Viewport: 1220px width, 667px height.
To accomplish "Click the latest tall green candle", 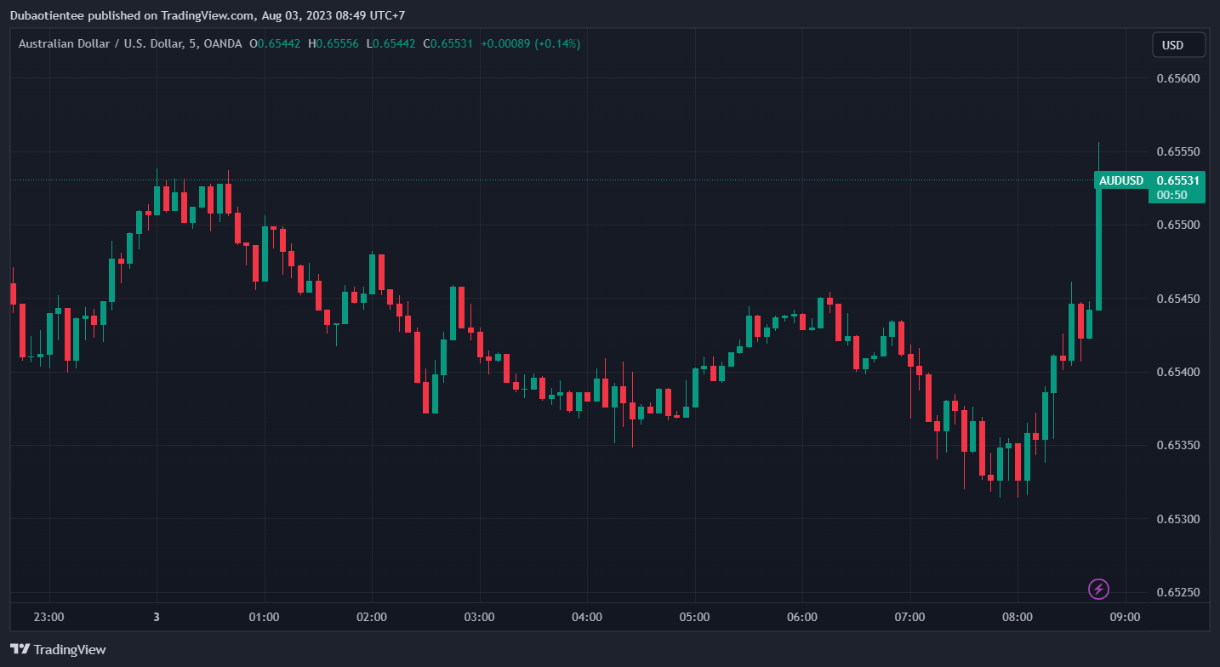I will 1098,247.
